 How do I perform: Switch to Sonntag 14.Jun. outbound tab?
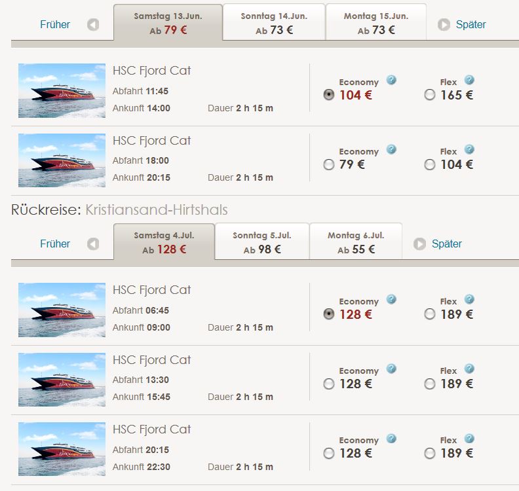pyautogui.click(x=274, y=23)
